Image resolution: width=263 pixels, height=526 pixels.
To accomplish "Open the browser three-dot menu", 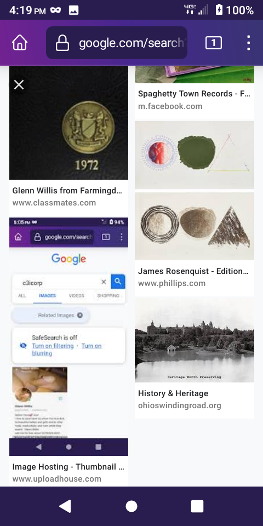I will pyautogui.click(x=248, y=43).
